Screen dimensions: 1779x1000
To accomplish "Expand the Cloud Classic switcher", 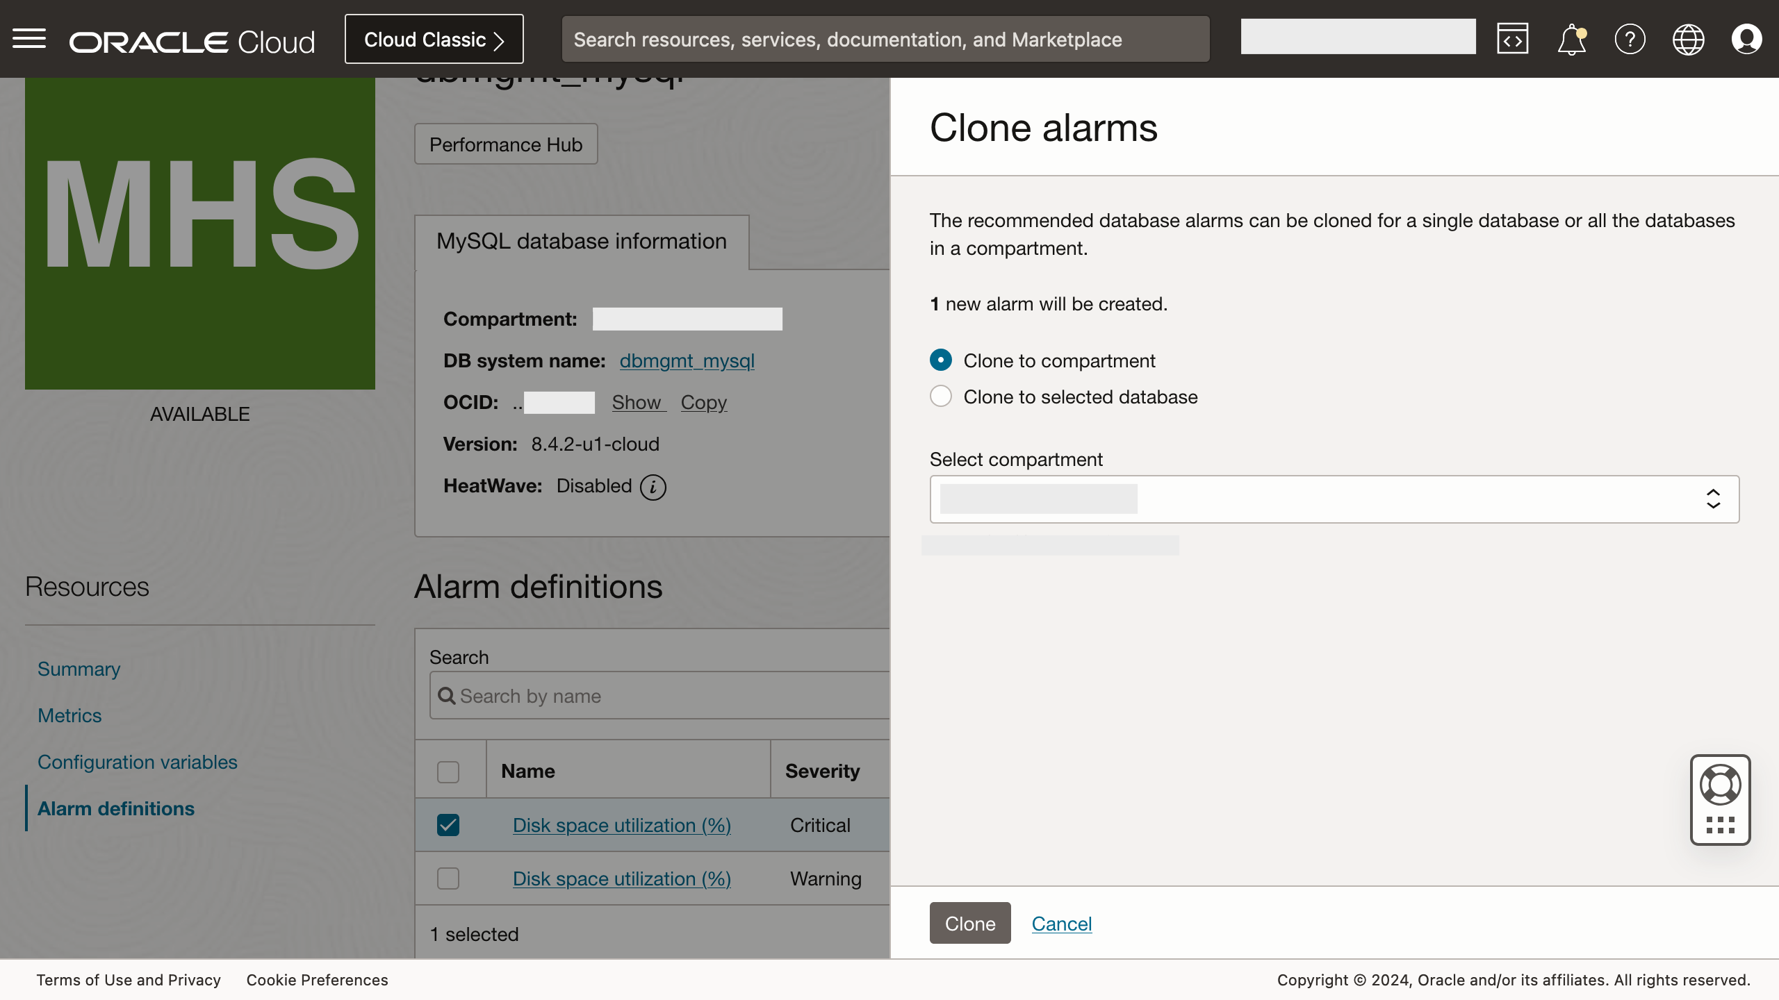I will point(433,39).
